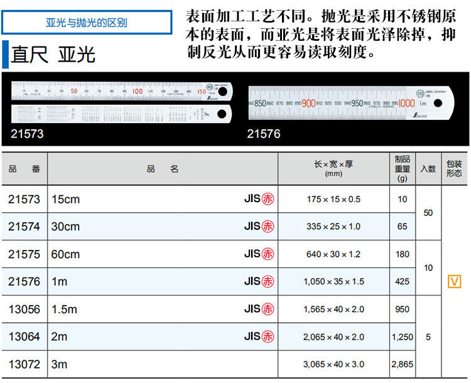Click the red 赤 icon in the 21573 row
This screenshot has width=471, height=383.
pos(268,199)
